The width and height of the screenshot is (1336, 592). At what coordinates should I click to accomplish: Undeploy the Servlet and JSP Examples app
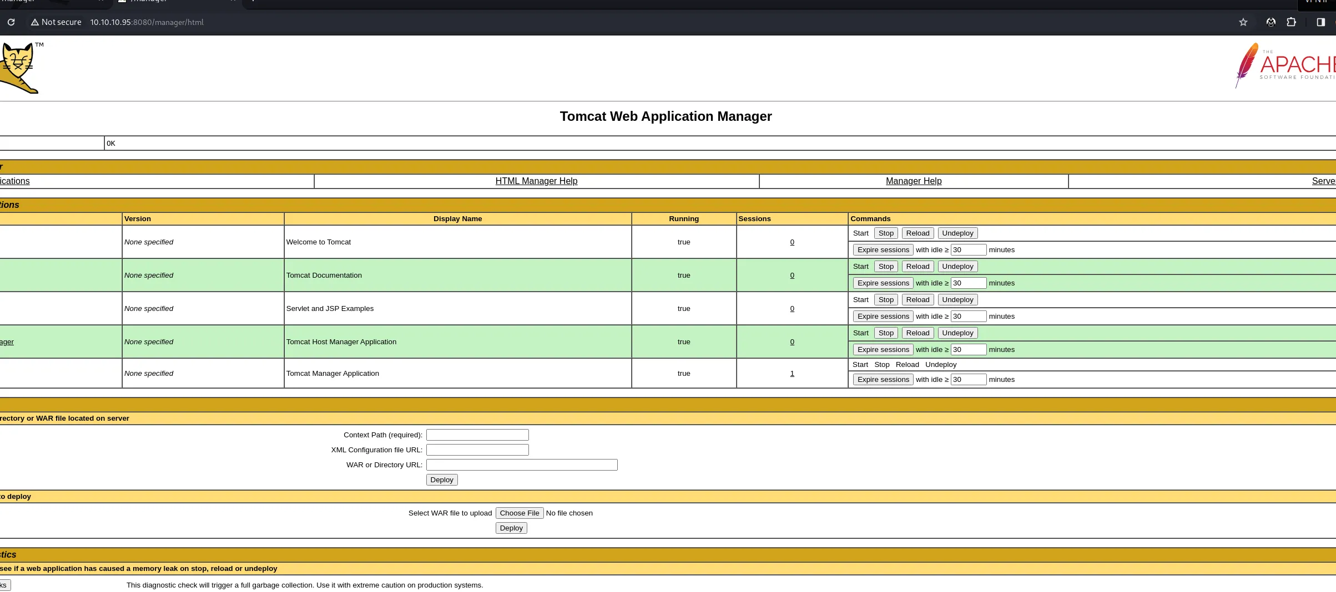pos(957,300)
